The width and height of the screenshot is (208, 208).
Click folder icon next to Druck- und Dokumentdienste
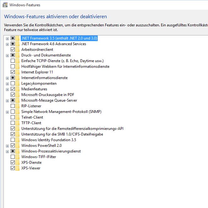coord(17,55)
